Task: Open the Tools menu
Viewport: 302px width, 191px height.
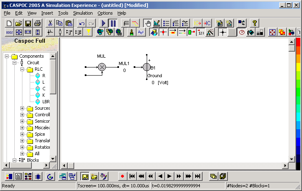Action: (63, 13)
